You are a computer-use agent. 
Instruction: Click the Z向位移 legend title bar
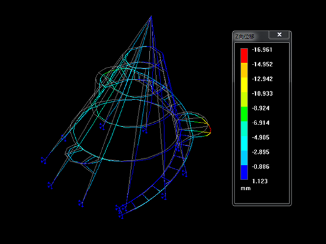tap(251, 36)
